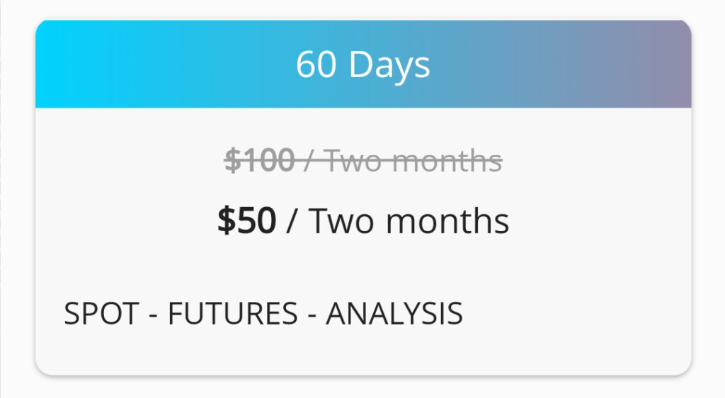This screenshot has width=725, height=398.
Task: Click the word Days in the header
Action: 389,65
